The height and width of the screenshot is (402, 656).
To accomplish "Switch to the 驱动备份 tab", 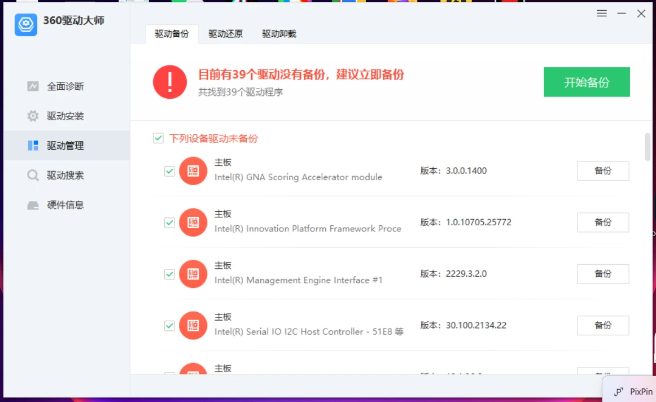I will [x=172, y=34].
